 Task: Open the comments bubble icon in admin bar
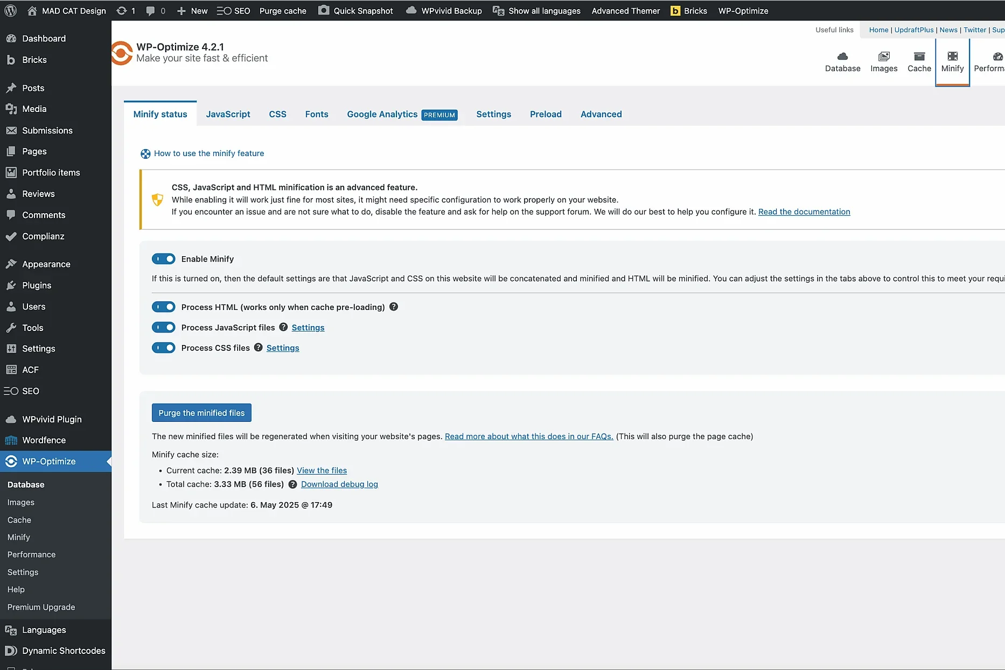[150, 11]
